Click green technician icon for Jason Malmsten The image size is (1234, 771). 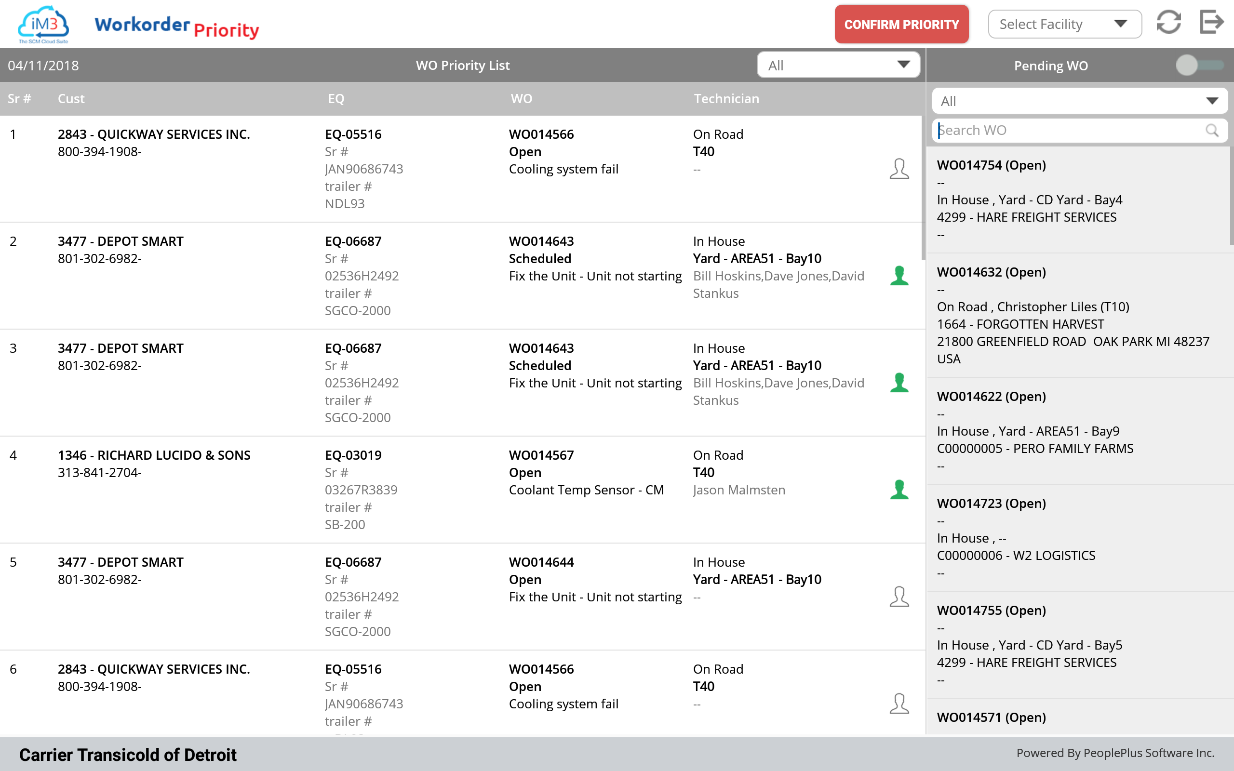coord(899,490)
